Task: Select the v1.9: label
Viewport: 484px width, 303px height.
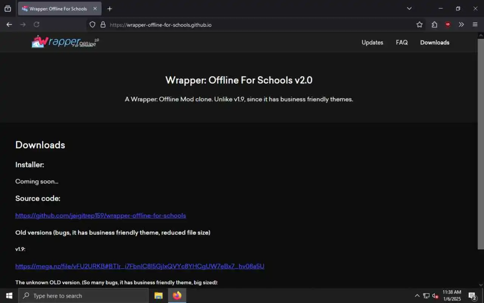Action: [x=20, y=249]
